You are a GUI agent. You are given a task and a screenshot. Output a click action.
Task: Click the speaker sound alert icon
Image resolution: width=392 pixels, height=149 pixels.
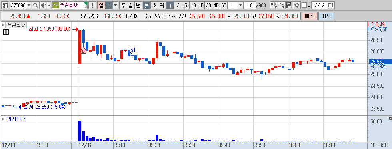click(43, 5)
